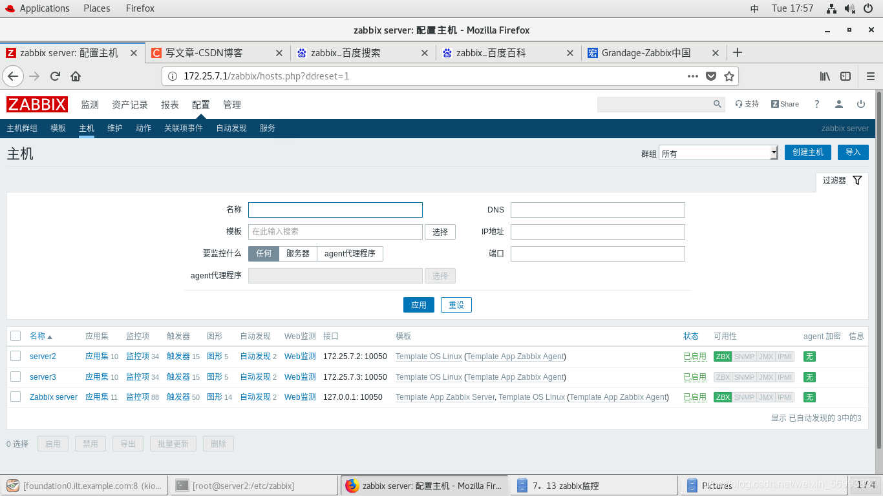883x496 pixels.
Task: Go to 自动发现 submenu
Action: (231, 128)
